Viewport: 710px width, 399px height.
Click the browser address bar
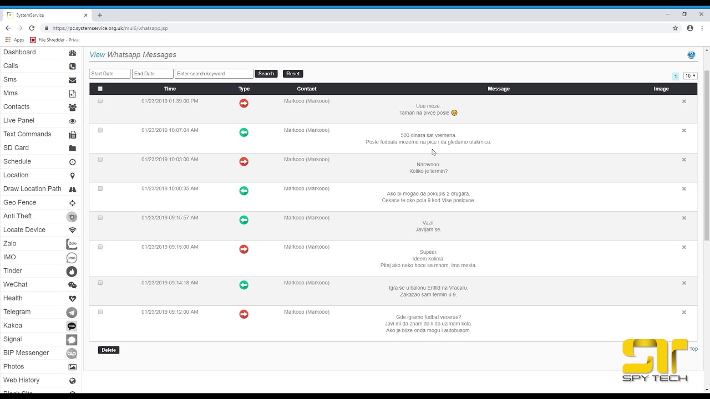point(355,28)
